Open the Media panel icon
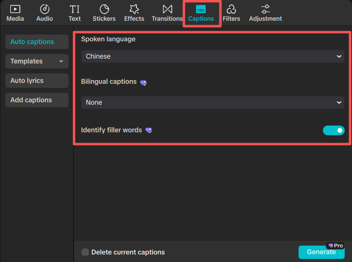The width and height of the screenshot is (352, 262). (15, 9)
